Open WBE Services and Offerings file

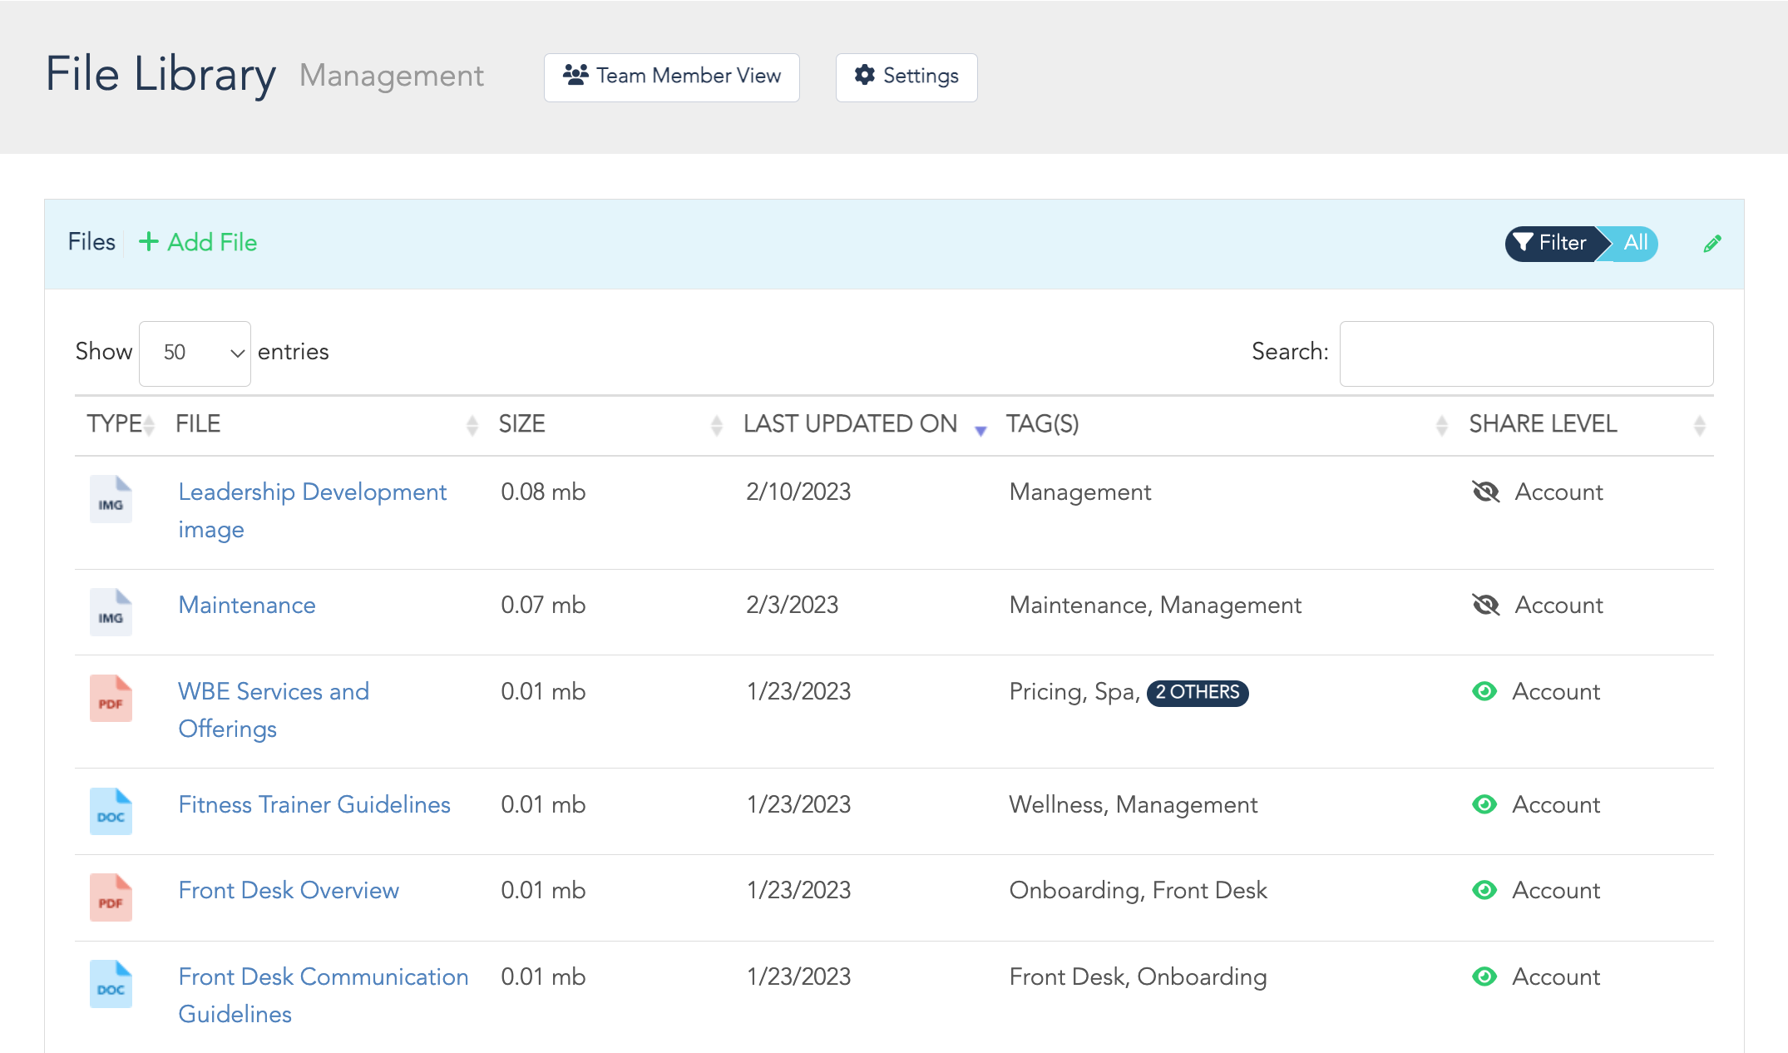click(274, 709)
